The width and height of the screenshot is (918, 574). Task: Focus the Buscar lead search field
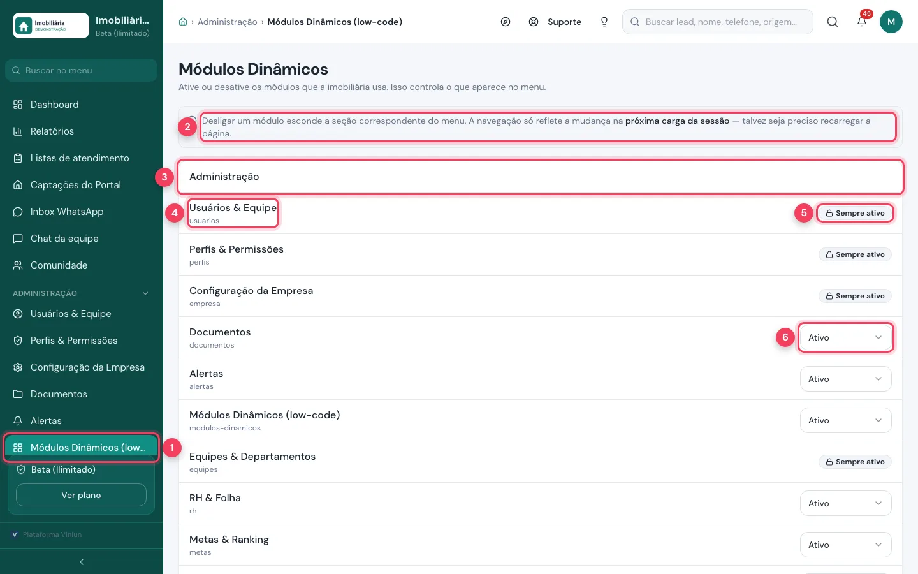718,22
